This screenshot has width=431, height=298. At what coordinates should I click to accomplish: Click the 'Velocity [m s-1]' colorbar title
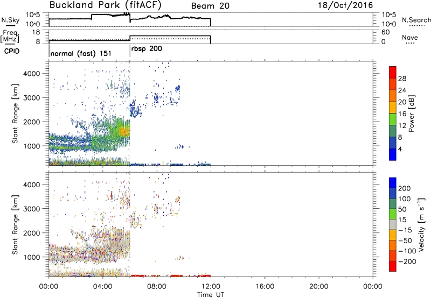coord(421,224)
